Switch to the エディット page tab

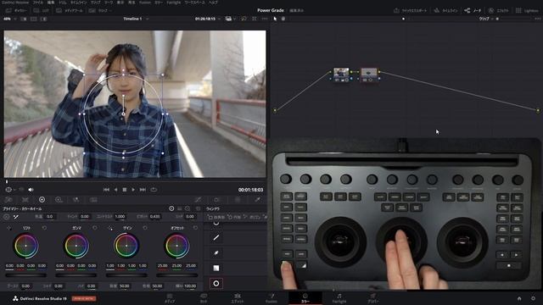click(x=238, y=298)
